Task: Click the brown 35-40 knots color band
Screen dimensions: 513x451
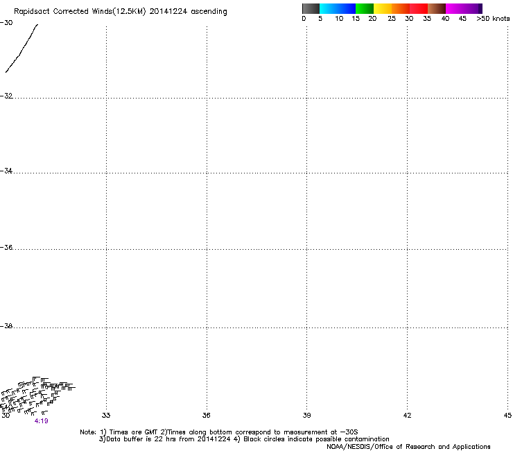Action: [437, 8]
